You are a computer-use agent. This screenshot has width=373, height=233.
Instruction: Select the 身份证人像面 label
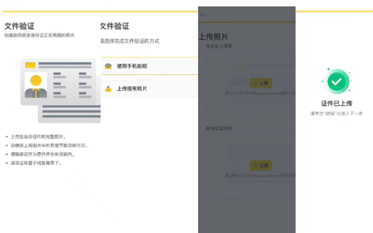click(219, 46)
